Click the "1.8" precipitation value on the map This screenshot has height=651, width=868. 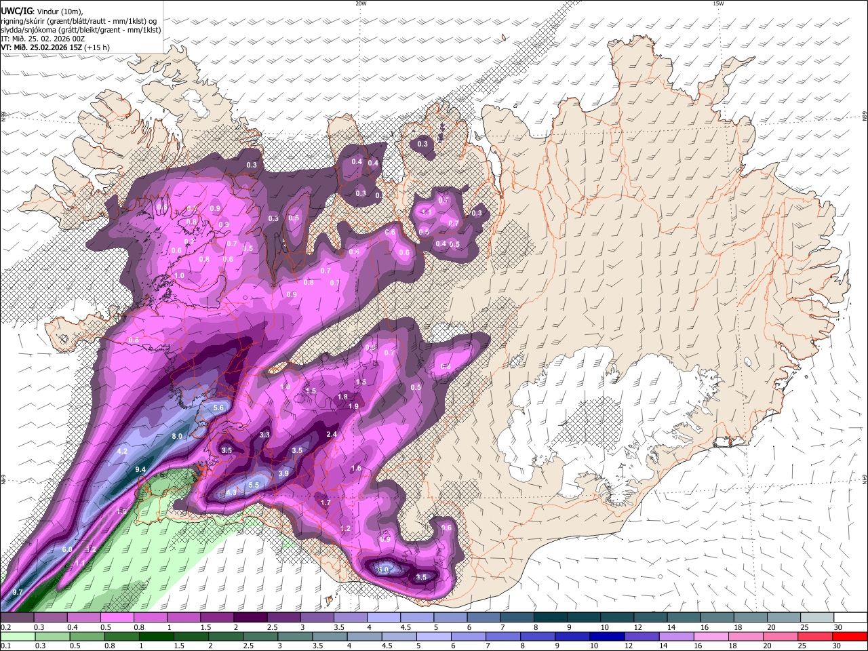tap(342, 397)
